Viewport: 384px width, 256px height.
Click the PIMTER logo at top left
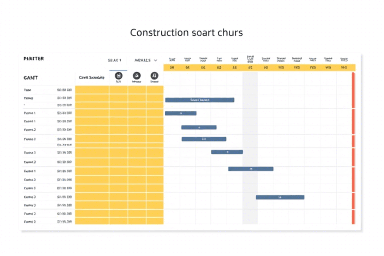click(x=34, y=59)
